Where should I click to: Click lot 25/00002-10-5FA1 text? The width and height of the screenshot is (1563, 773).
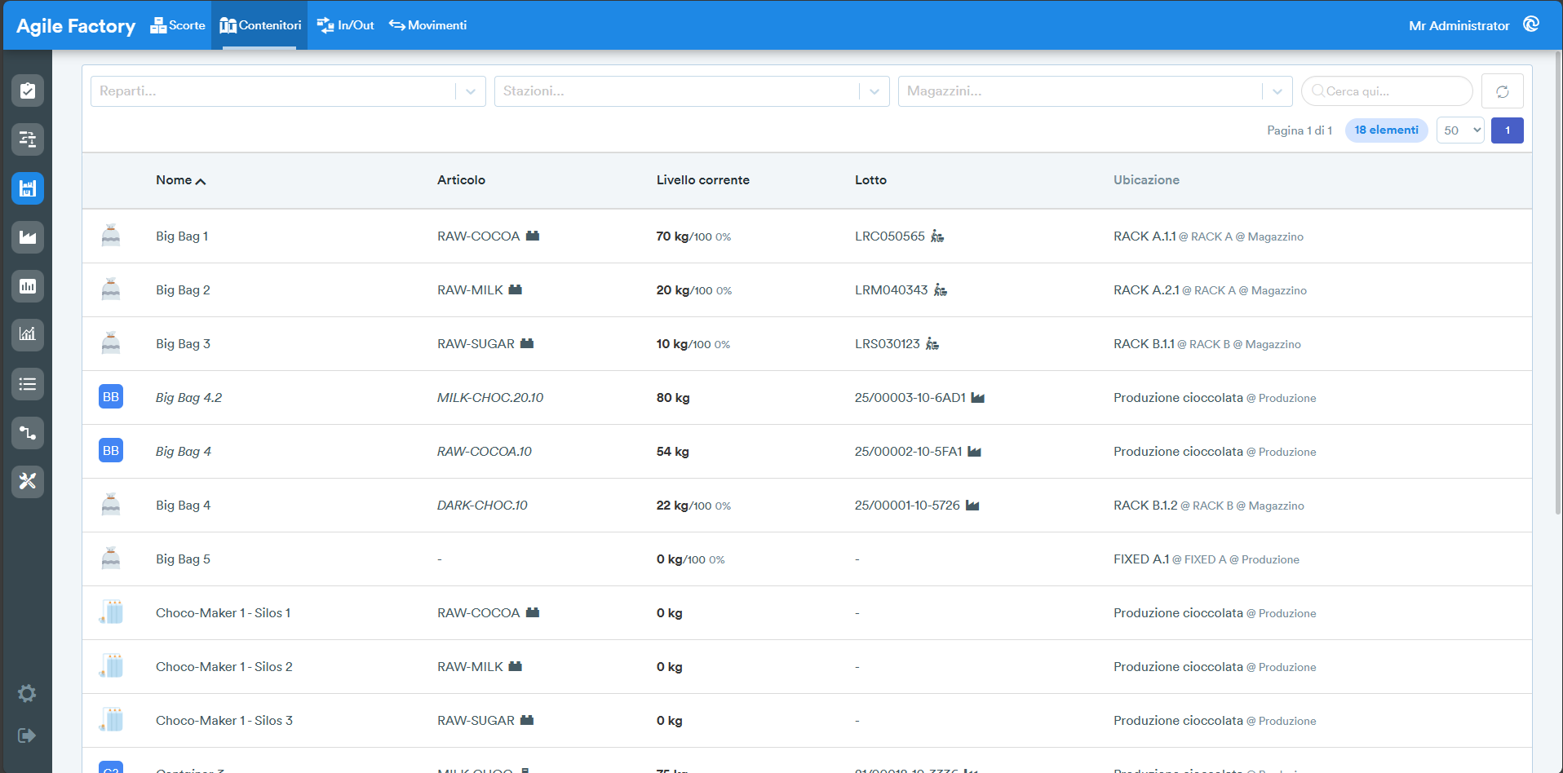point(908,452)
